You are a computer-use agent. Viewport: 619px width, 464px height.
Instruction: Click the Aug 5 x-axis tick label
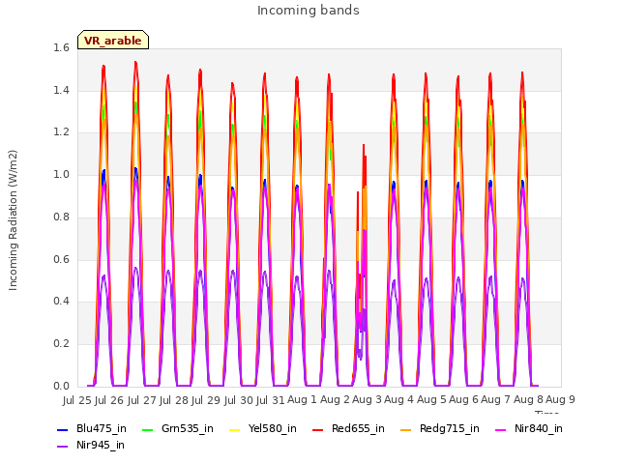click(x=431, y=399)
